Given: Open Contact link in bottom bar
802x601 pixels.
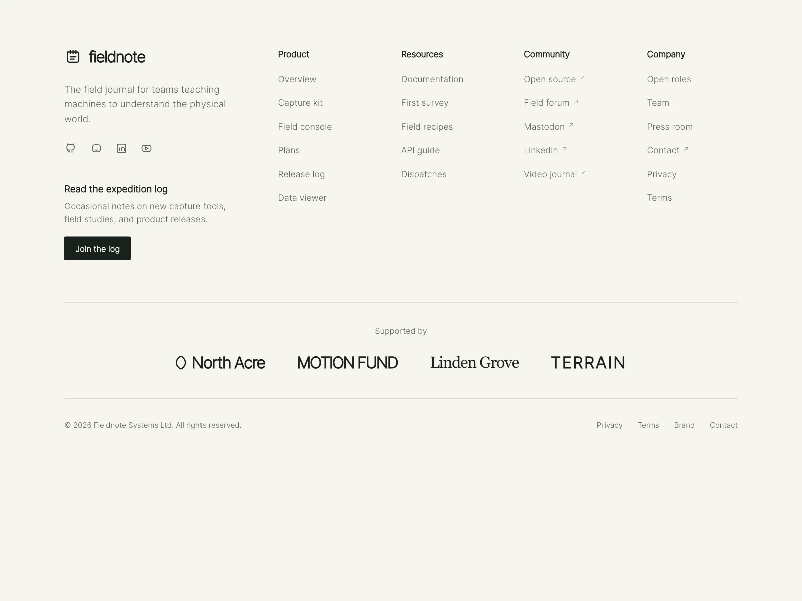Looking at the screenshot, I should (724, 425).
